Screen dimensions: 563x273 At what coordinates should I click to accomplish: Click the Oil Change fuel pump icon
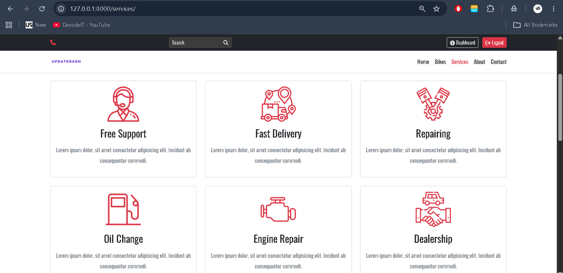point(123,209)
